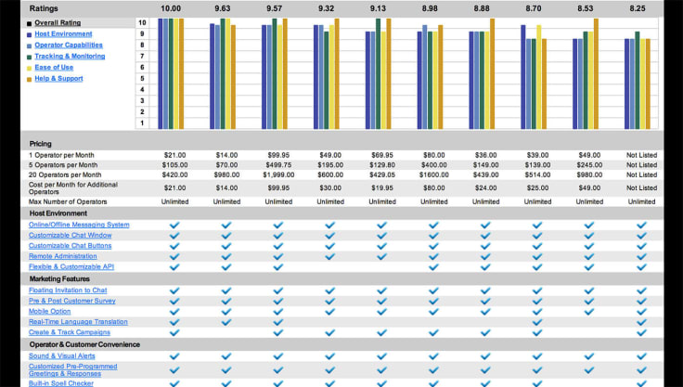Click Online/Offline Messaging checkmark in 10.00 column
Image resolution: width=683 pixels, height=387 pixels.
coord(174,225)
